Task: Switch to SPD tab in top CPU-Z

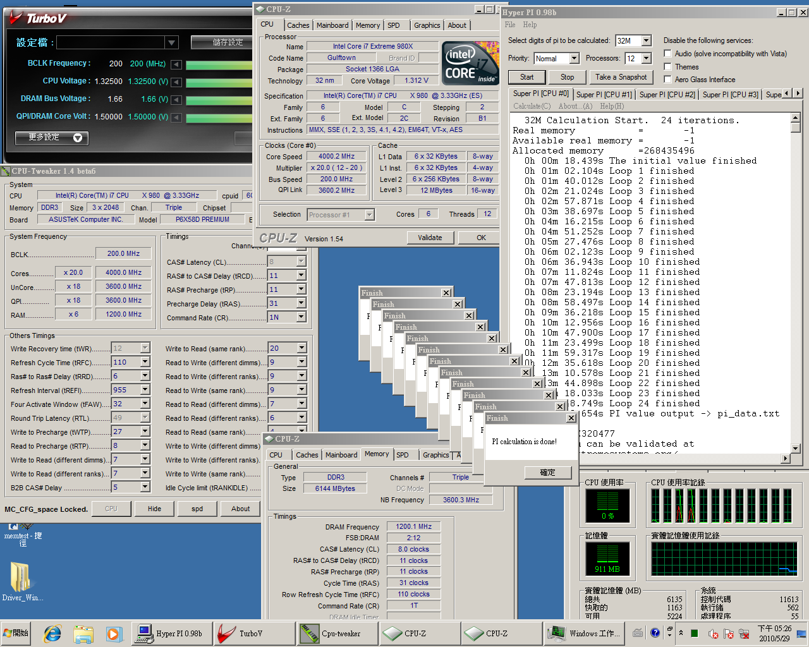Action: coord(394,25)
